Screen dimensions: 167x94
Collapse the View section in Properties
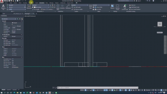pos(21,47)
